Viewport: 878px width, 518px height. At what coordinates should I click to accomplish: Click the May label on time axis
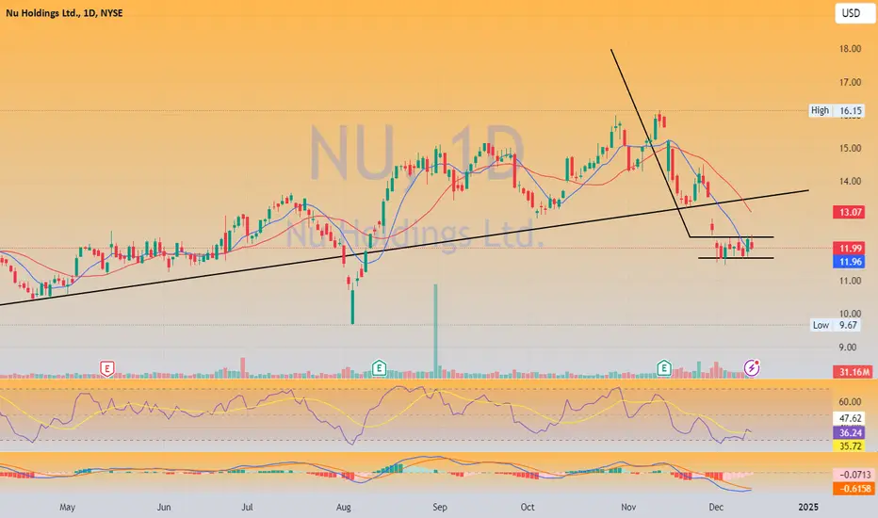click(x=67, y=507)
